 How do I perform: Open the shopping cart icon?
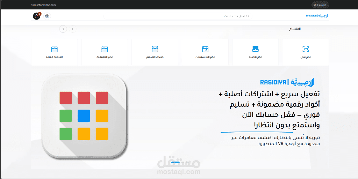[36, 16]
